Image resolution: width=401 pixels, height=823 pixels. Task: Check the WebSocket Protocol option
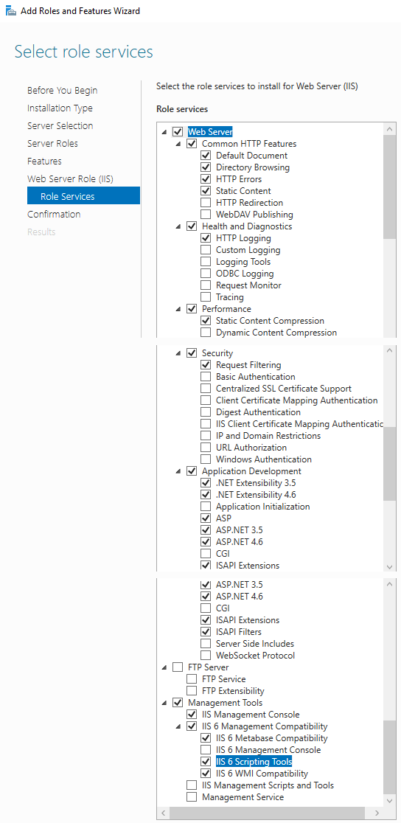[206, 656]
